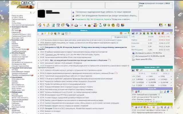
Task: Open Видео уроки MD Office link
Action: (144, 59)
